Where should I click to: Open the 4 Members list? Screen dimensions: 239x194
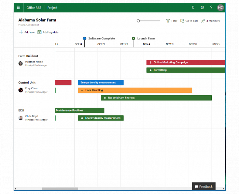point(210,21)
